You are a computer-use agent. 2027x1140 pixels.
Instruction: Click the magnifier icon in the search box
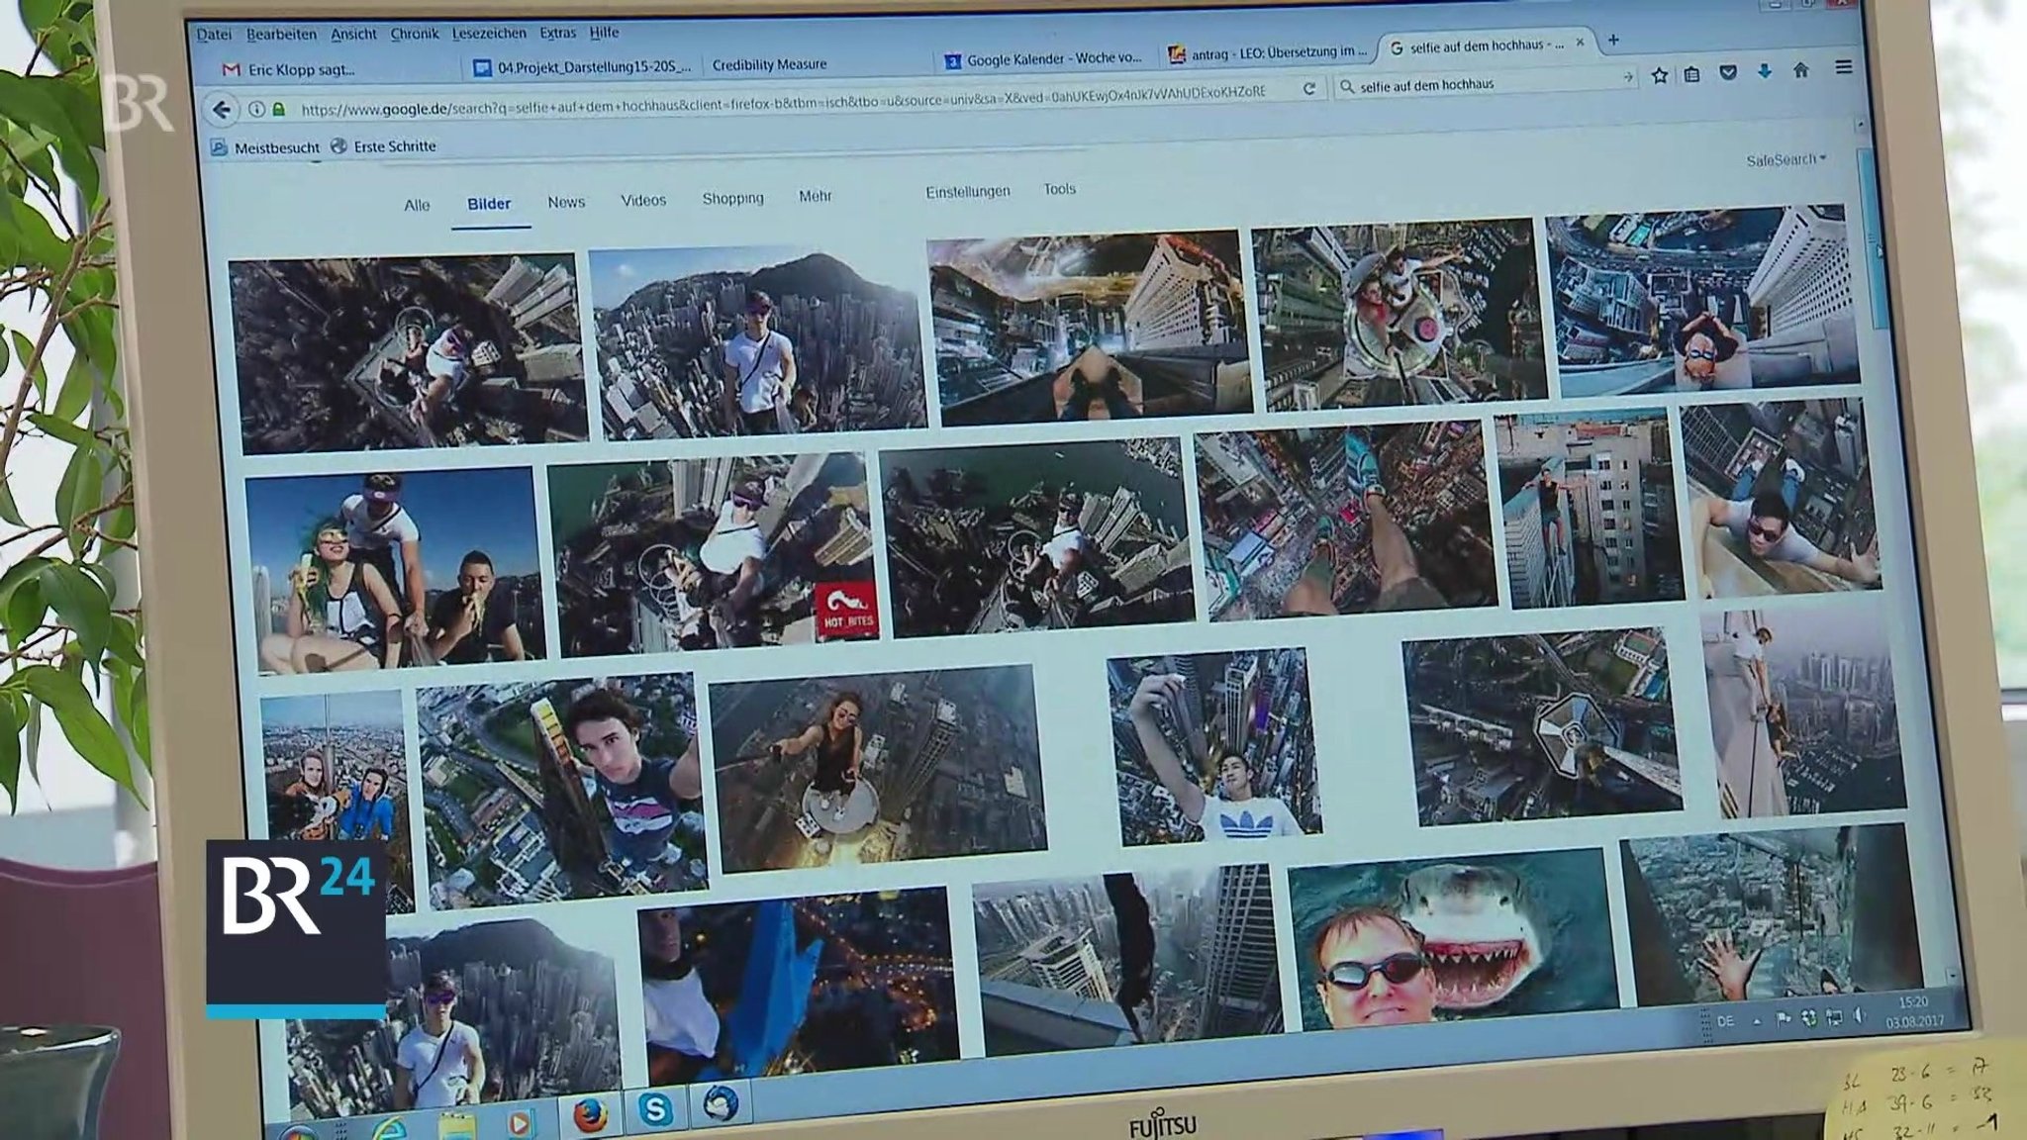1346,87
